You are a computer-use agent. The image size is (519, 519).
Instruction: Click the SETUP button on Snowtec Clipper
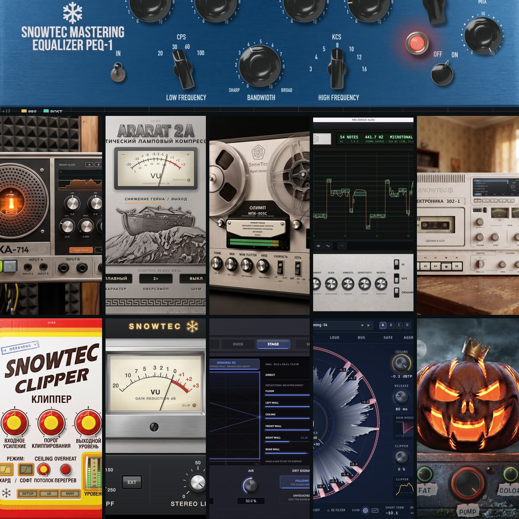[x=27, y=493]
